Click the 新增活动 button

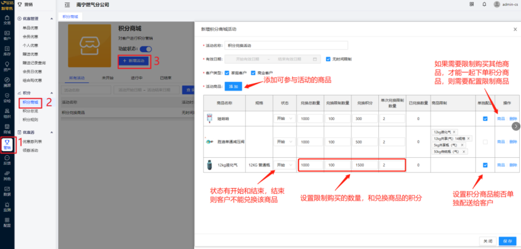tap(134, 61)
